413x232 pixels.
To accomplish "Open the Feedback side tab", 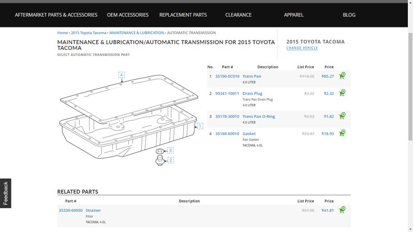I will pos(6,193).
